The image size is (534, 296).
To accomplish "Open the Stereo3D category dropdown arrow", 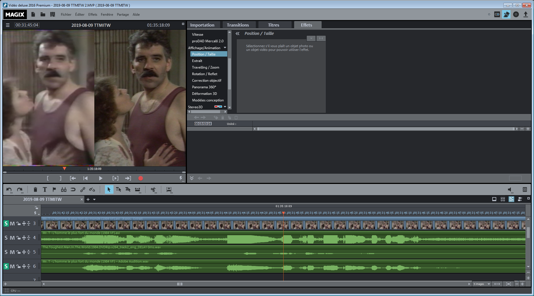I will pos(225,107).
